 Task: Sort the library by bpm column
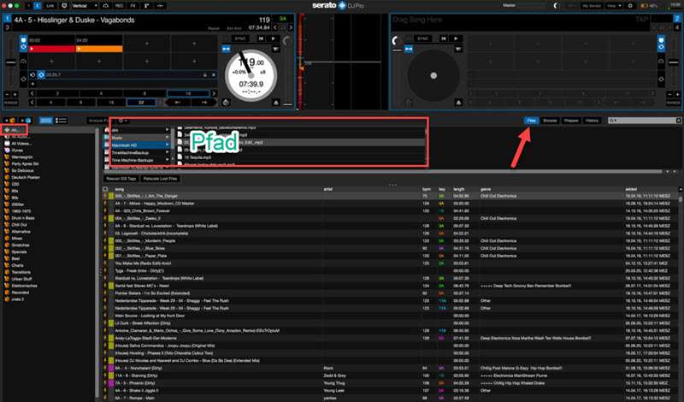click(426, 189)
